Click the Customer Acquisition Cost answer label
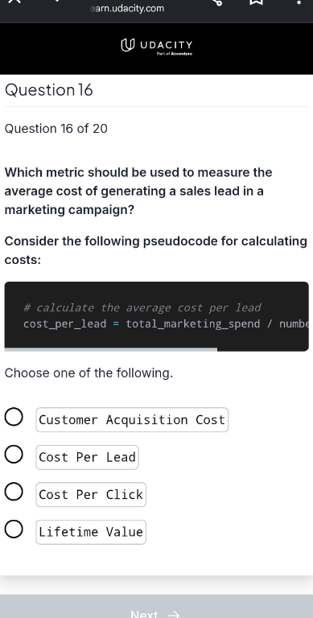The image size is (313, 618). coord(132,420)
